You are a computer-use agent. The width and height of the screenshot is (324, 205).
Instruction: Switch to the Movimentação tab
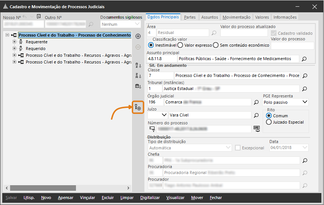pos(236,17)
